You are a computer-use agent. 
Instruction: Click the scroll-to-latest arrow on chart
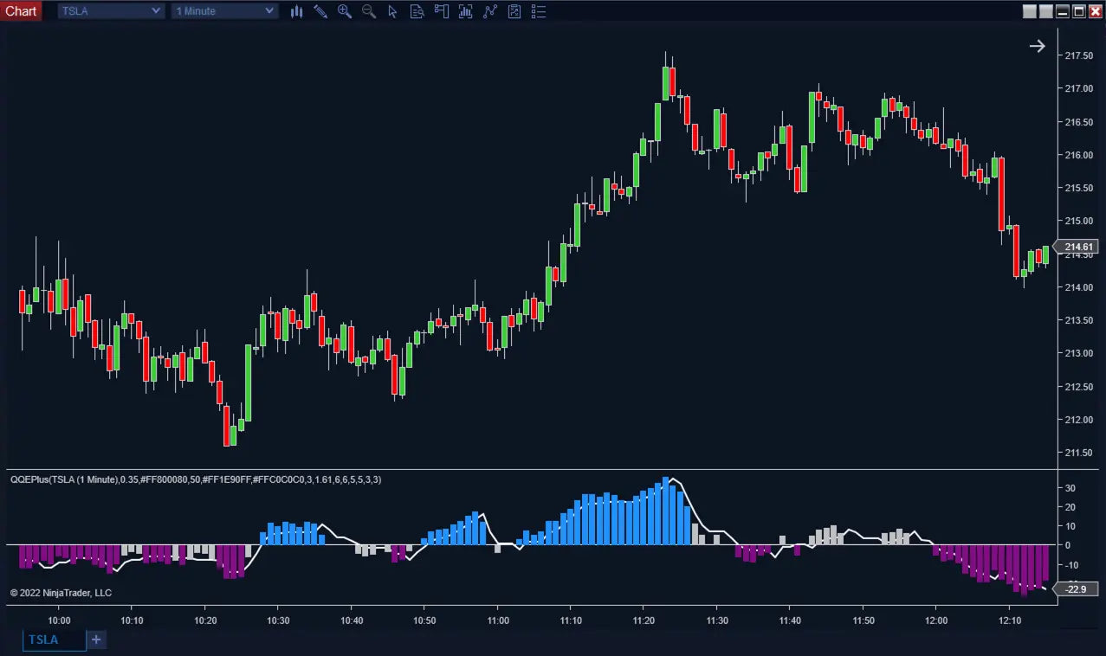(1037, 47)
